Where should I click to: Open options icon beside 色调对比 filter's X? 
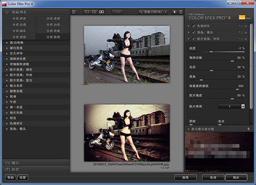(241, 26)
